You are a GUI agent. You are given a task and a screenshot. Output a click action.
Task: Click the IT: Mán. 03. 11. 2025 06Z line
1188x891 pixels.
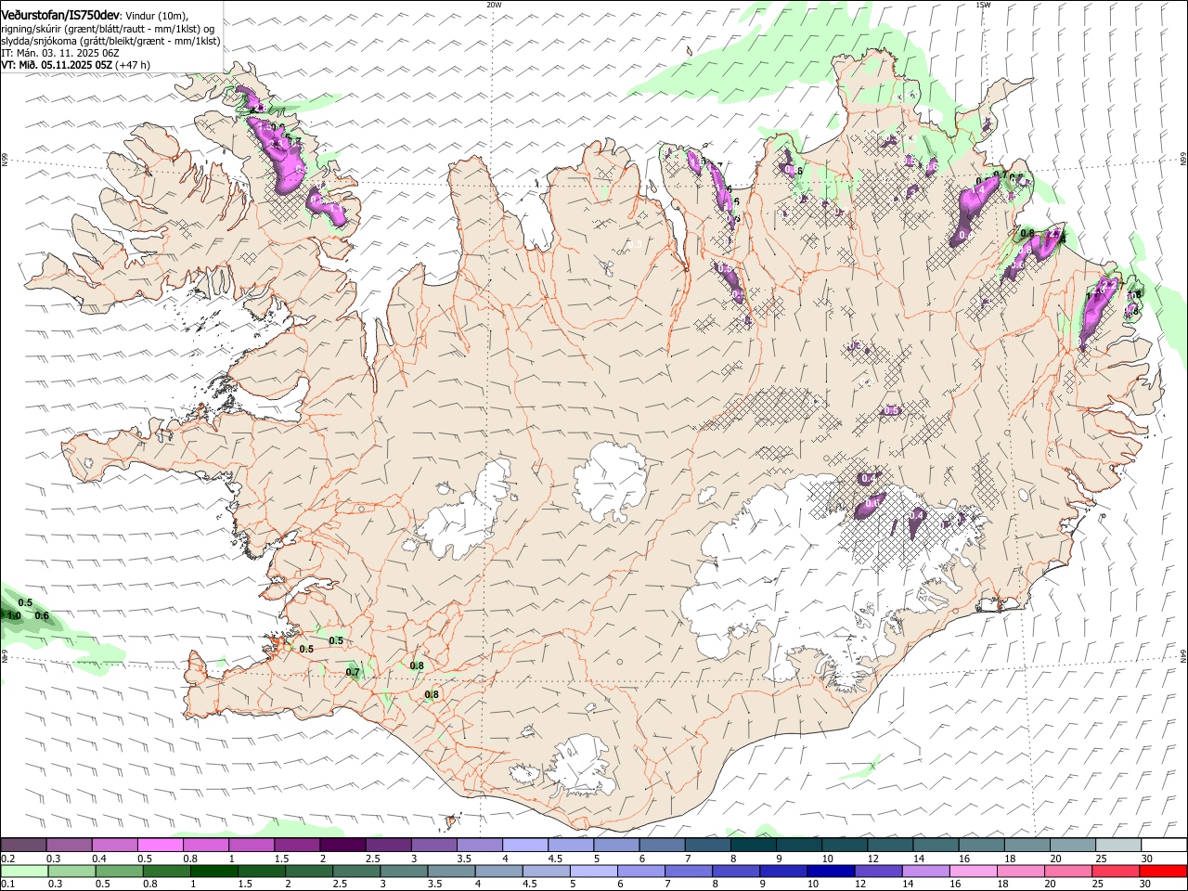tap(60, 53)
